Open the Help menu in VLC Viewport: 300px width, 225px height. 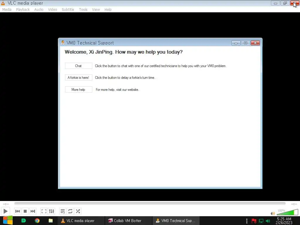coord(108,10)
